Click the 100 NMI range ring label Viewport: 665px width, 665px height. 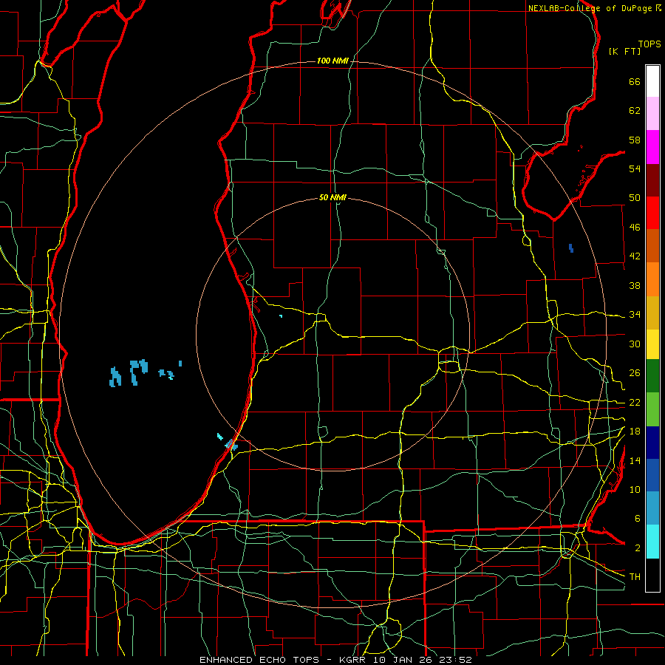(332, 61)
